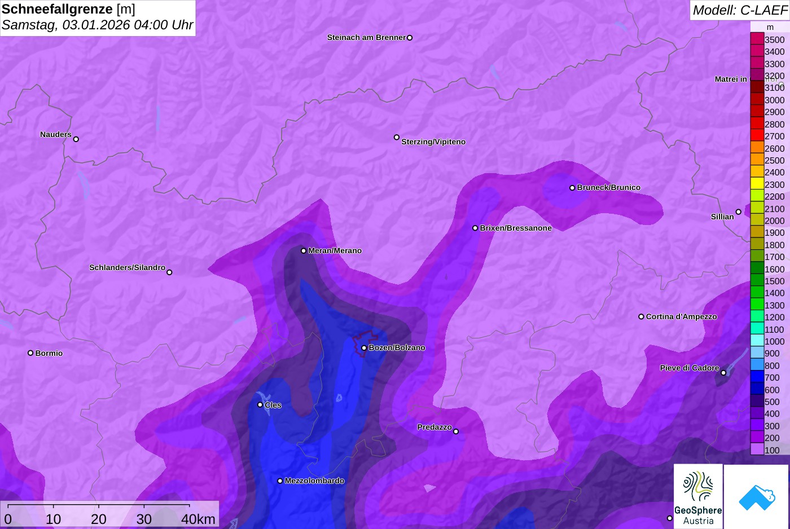Click the Brixen/Bressanone marker dot
Viewport: 790px width, 529px height.
[x=475, y=228]
